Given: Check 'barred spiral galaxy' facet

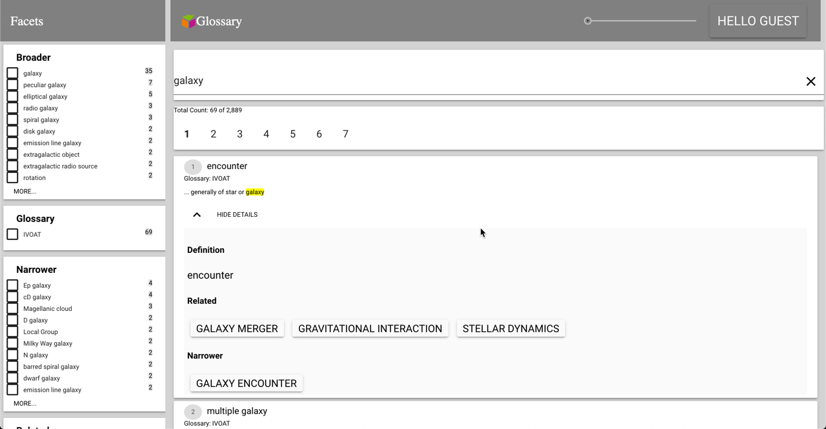Looking at the screenshot, I should point(12,366).
